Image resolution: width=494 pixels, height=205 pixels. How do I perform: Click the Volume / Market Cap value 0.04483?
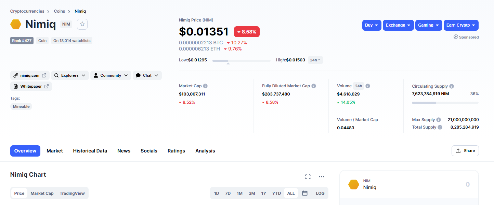[x=346, y=128]
